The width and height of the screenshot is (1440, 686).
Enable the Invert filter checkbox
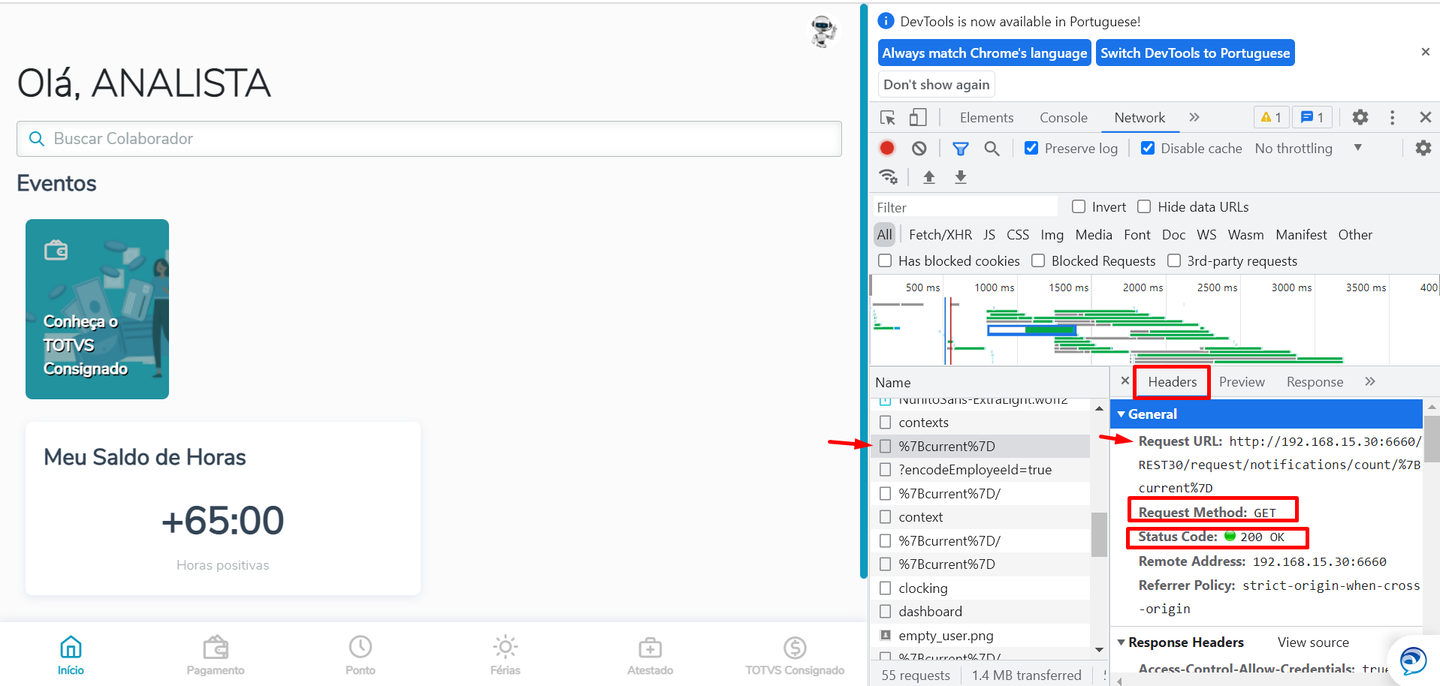tap(1079, 206)
